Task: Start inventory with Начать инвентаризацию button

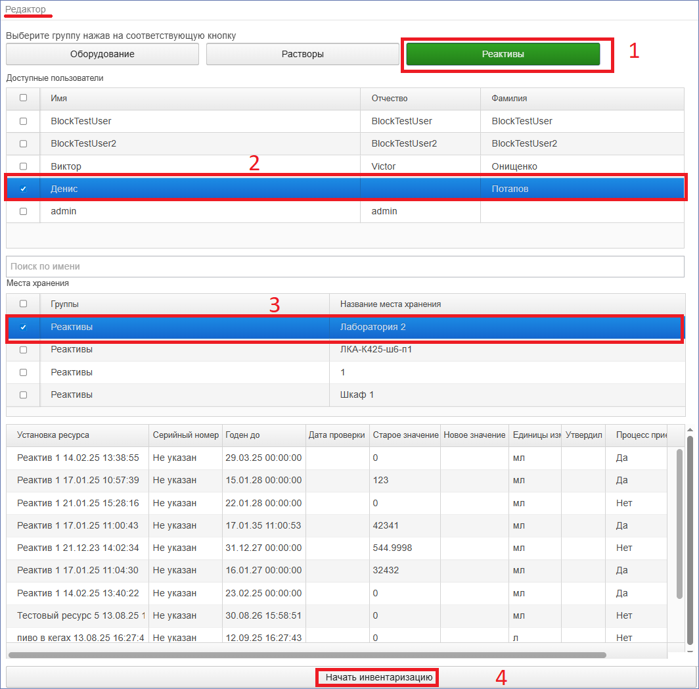Action: tap(378, 677)
